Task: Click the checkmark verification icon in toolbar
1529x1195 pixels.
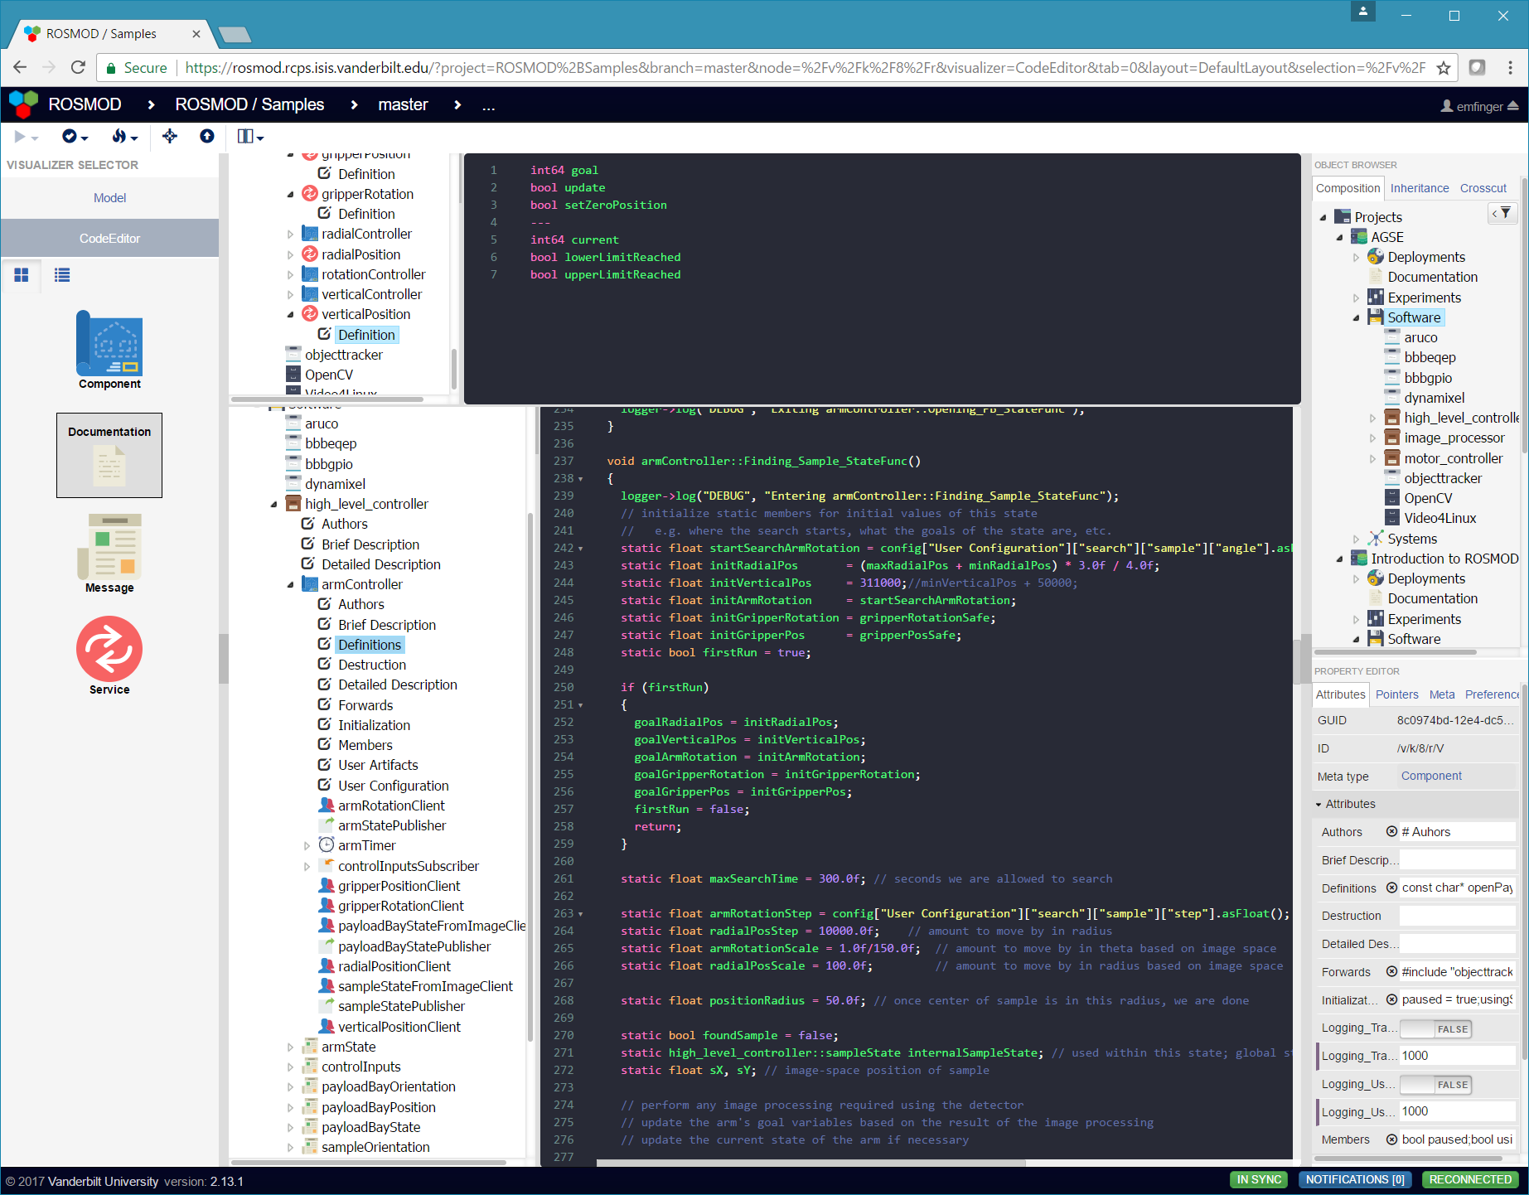Action: tap(70, 137)
